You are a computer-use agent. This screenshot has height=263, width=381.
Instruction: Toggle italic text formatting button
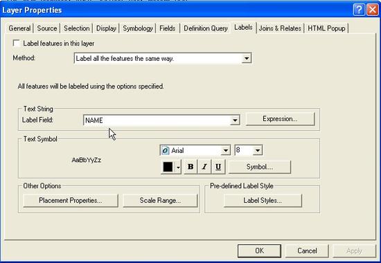pyautogui.click(x=204, y=167)
